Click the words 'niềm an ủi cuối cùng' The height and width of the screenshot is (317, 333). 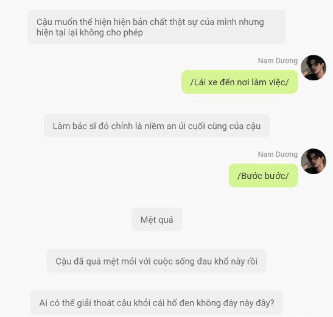coord(181,126)
